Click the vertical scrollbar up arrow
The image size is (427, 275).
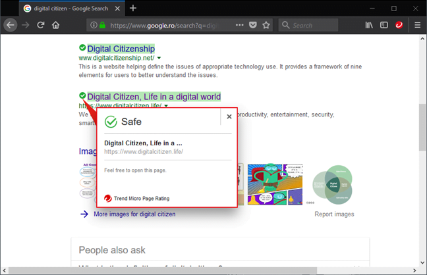[x=422, y=39]
